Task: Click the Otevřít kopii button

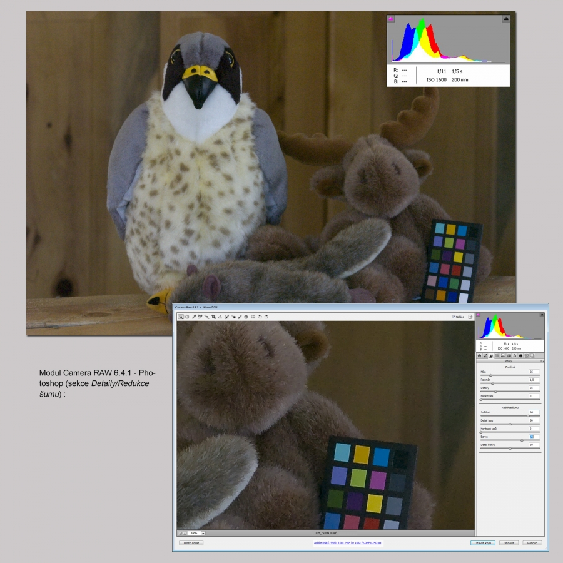Action: (483, 543)
